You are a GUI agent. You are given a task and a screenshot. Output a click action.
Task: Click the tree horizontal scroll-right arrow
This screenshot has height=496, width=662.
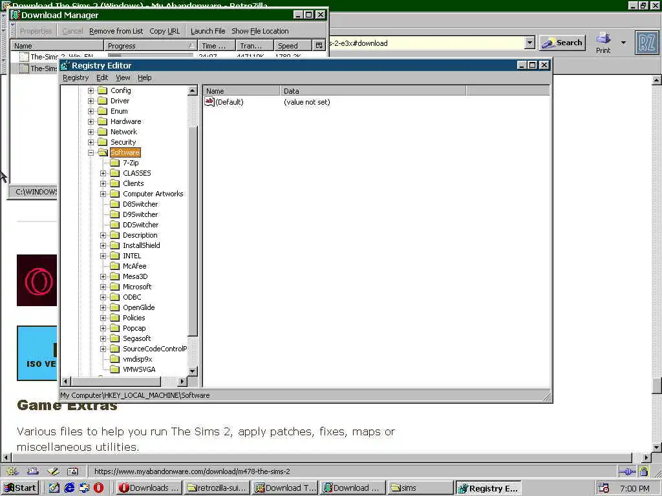coord(182,381)
